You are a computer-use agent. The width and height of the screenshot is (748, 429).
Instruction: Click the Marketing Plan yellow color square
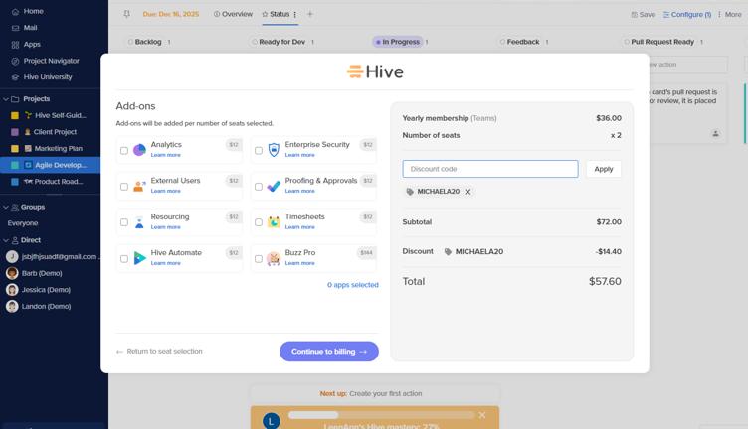tap(15, 149)
